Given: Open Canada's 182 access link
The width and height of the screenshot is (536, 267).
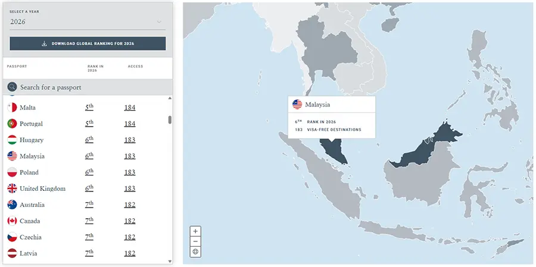Looking at the screenshot, I should click(130, 221).
